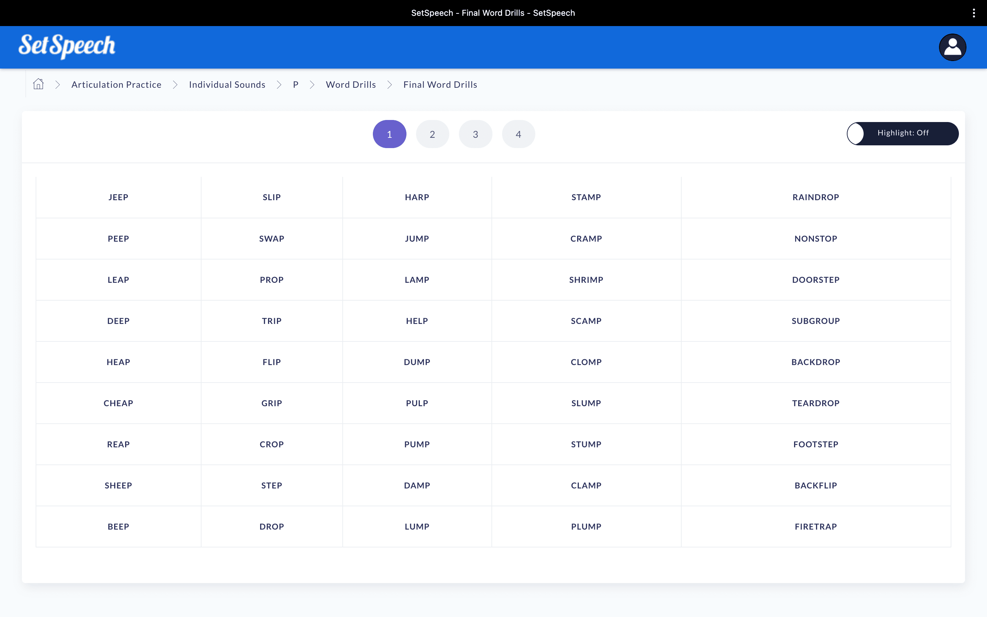Click the word BACKFLIP cell
Image resolution: width=987 pixels, height=617 pixels.
[815, 485]
